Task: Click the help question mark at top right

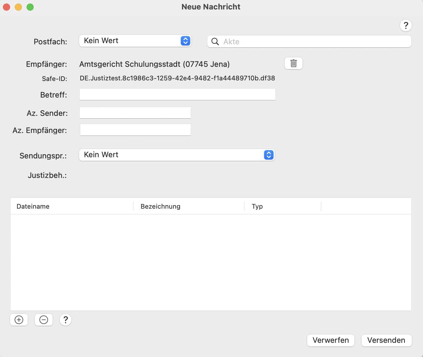Action: [x=406, y=25]
